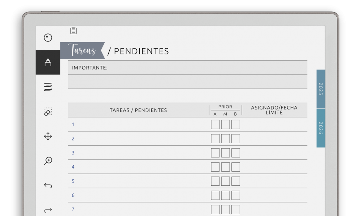The height and width of the screenshot is (216, 361).
Task: Select the eraser selection tool
Action: point(48,112)
